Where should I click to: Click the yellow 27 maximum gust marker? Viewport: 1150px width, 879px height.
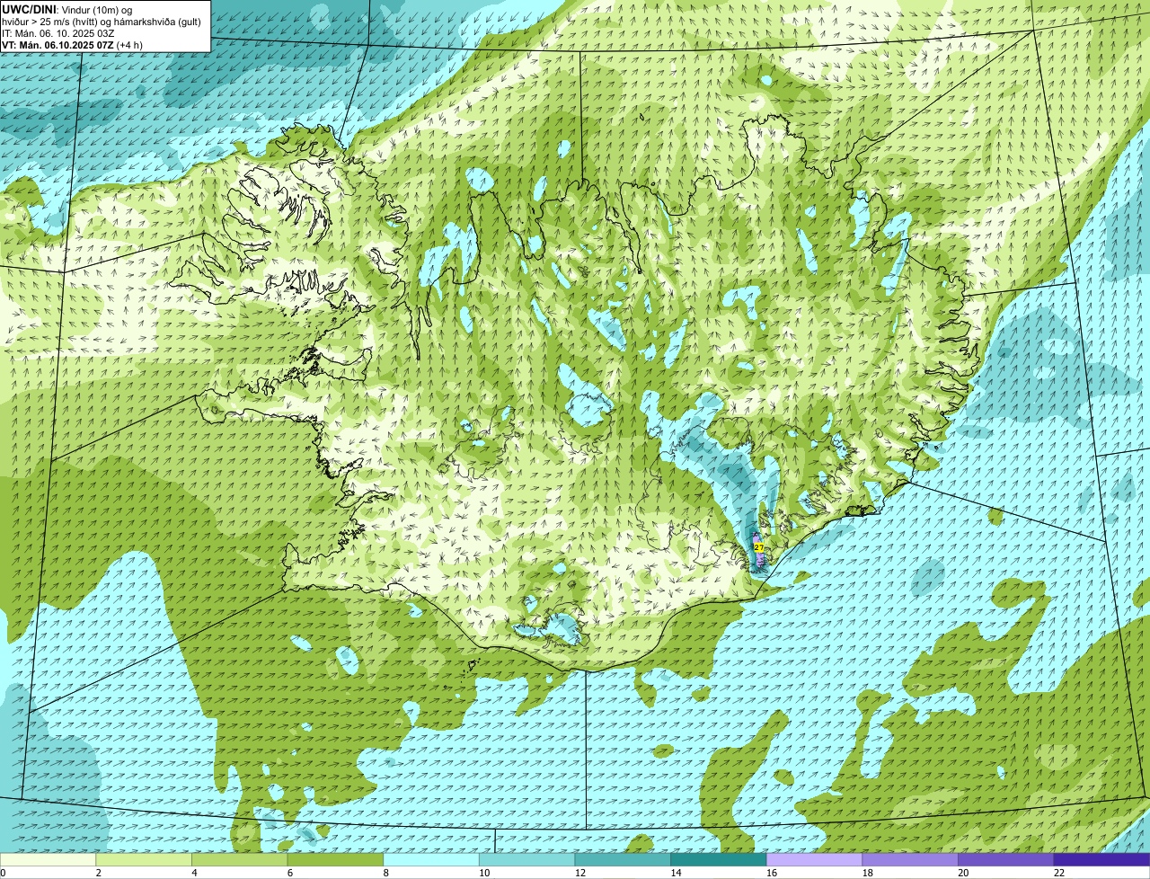759,547
